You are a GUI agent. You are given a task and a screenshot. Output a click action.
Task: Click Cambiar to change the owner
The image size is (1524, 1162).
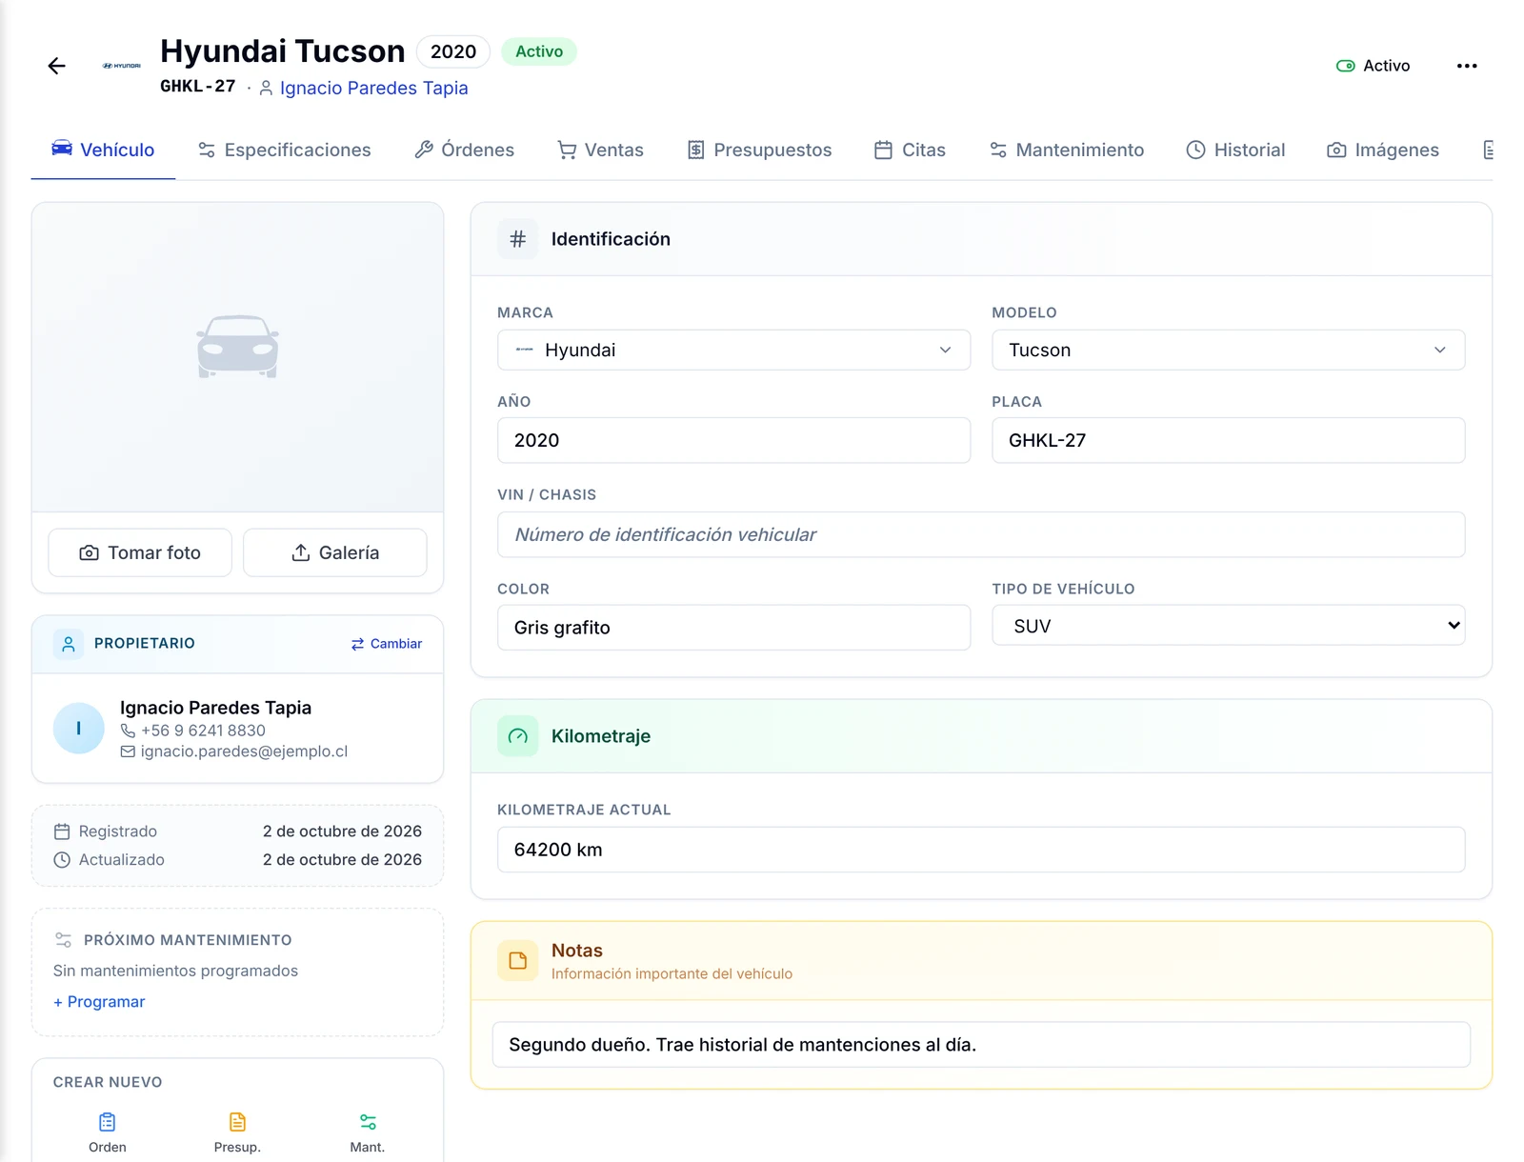pos(386,644)
